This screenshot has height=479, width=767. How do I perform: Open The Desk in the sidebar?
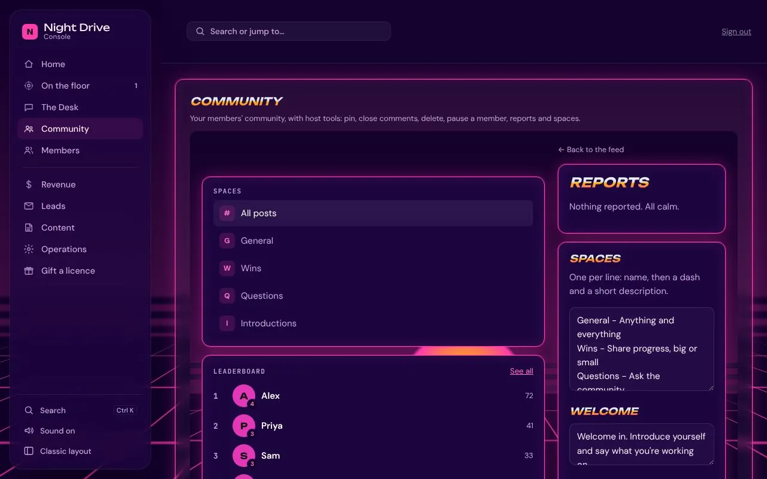tap(80, 107)
